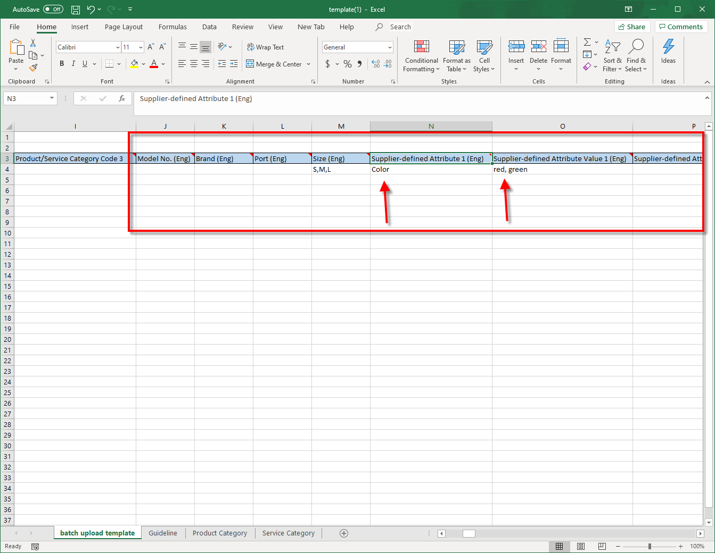This screenshot has width=715, height=553.
Task: Toggle Wrap Text on selected cell
Action: [265, 47]
